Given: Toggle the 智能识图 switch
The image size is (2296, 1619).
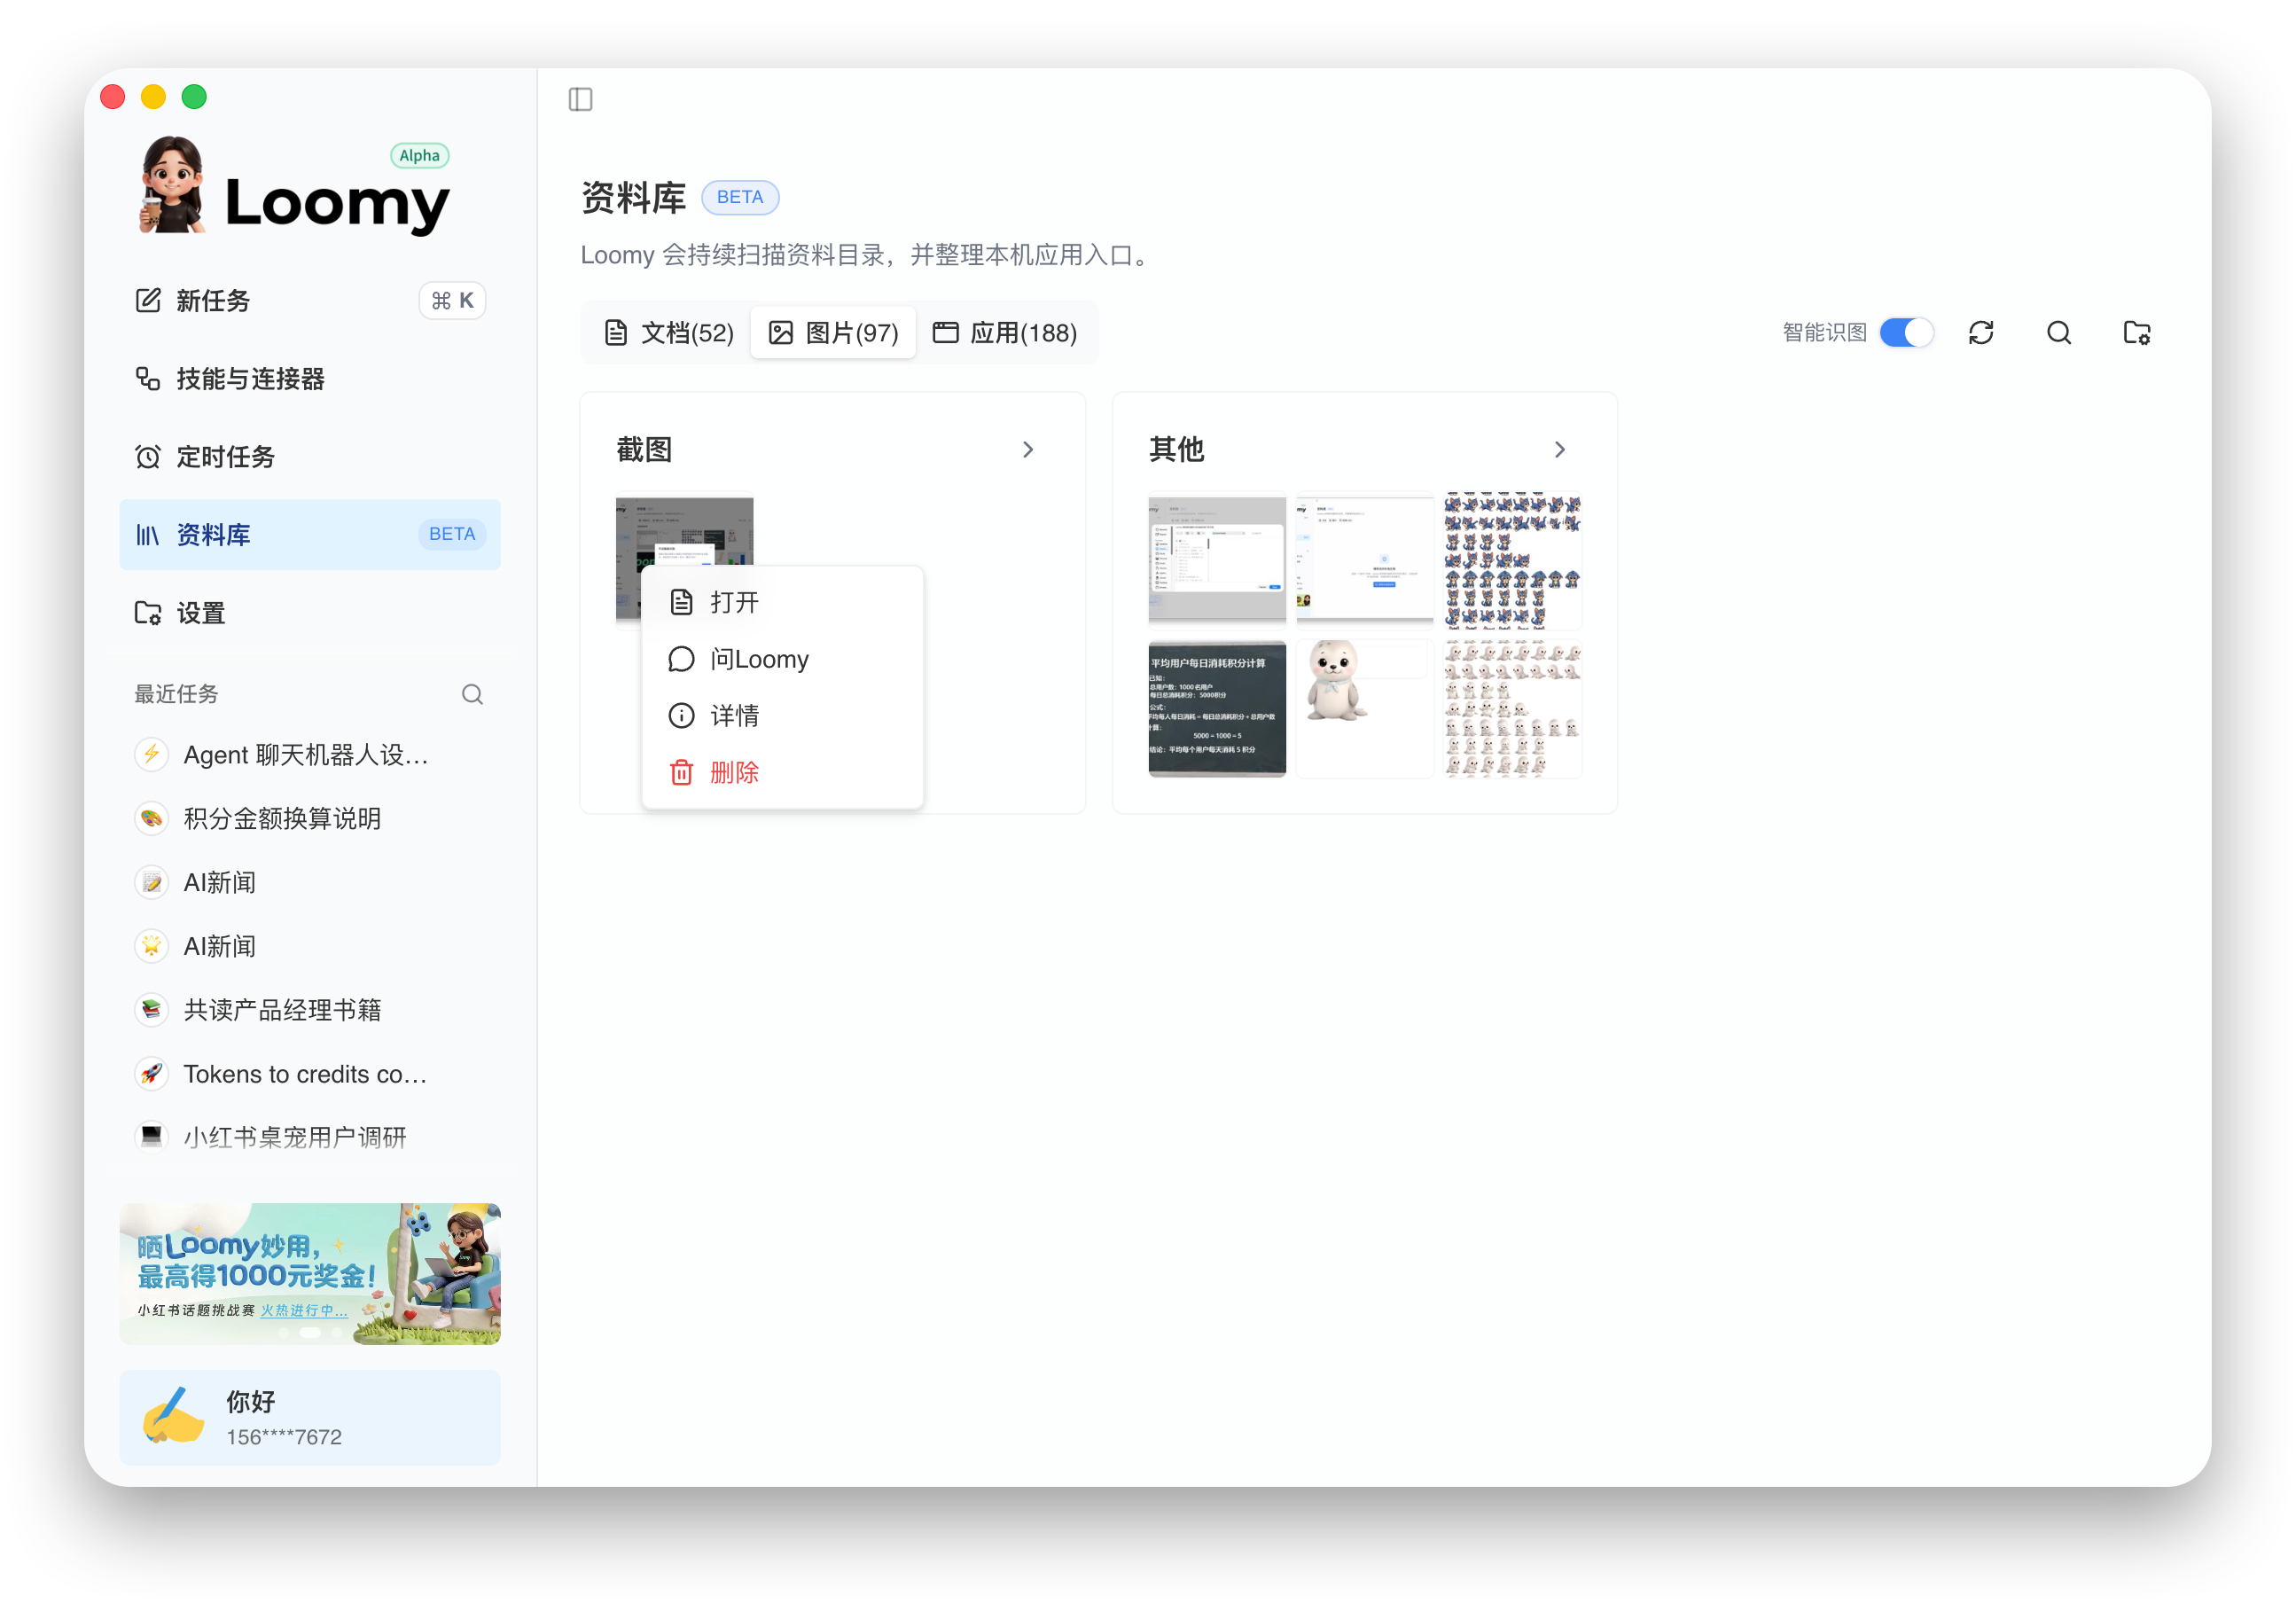Looking at the screenshot, I should coord(1906,332).
